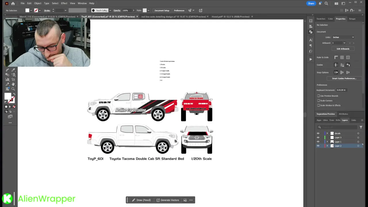The image size is (368, 207).
Task: Click the Smart Guides icon in Guides
Action: point(348,65)
